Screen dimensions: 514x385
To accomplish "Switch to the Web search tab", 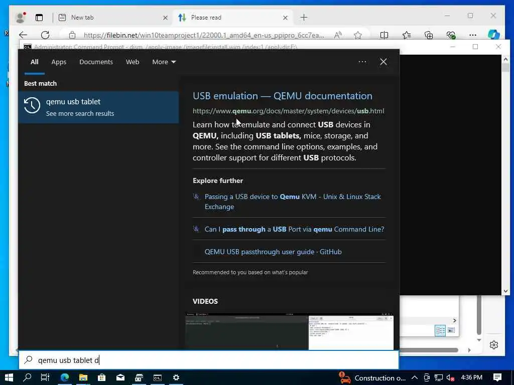I will (133, 62).
